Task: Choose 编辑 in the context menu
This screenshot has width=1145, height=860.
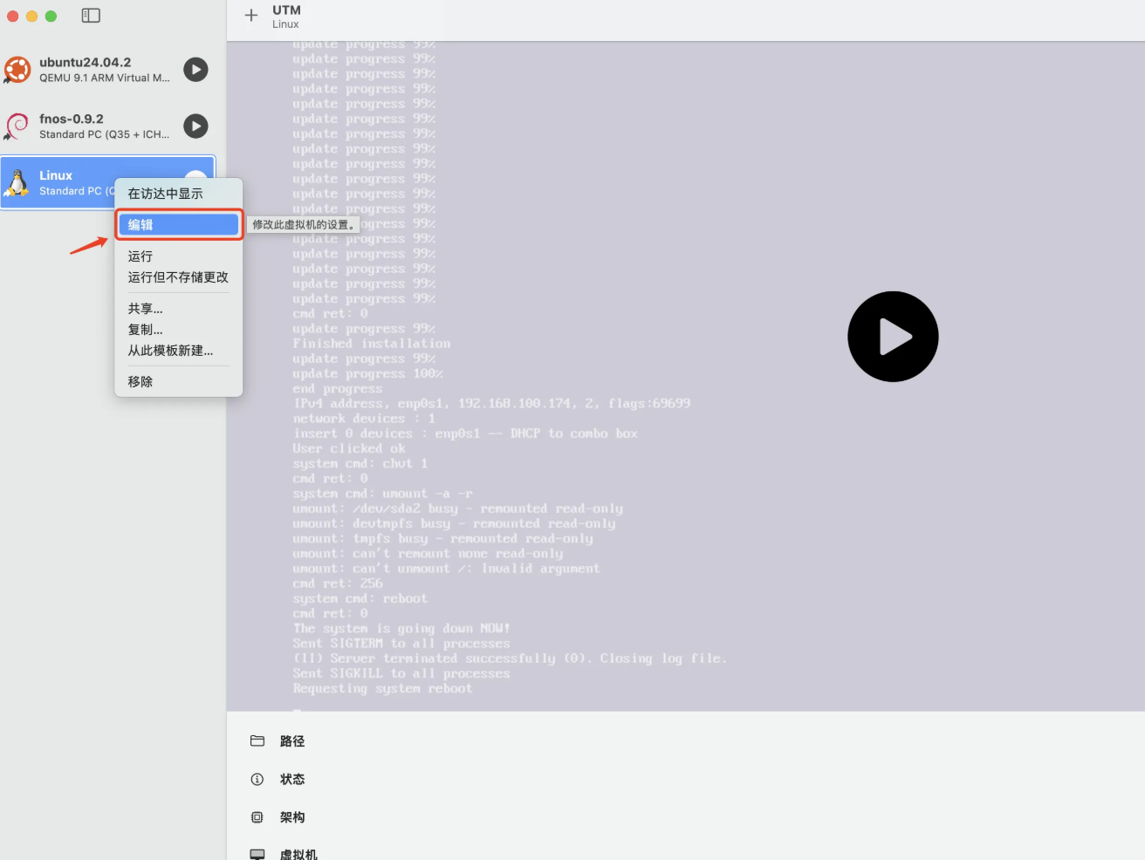Action: click(x=178, y=225)
